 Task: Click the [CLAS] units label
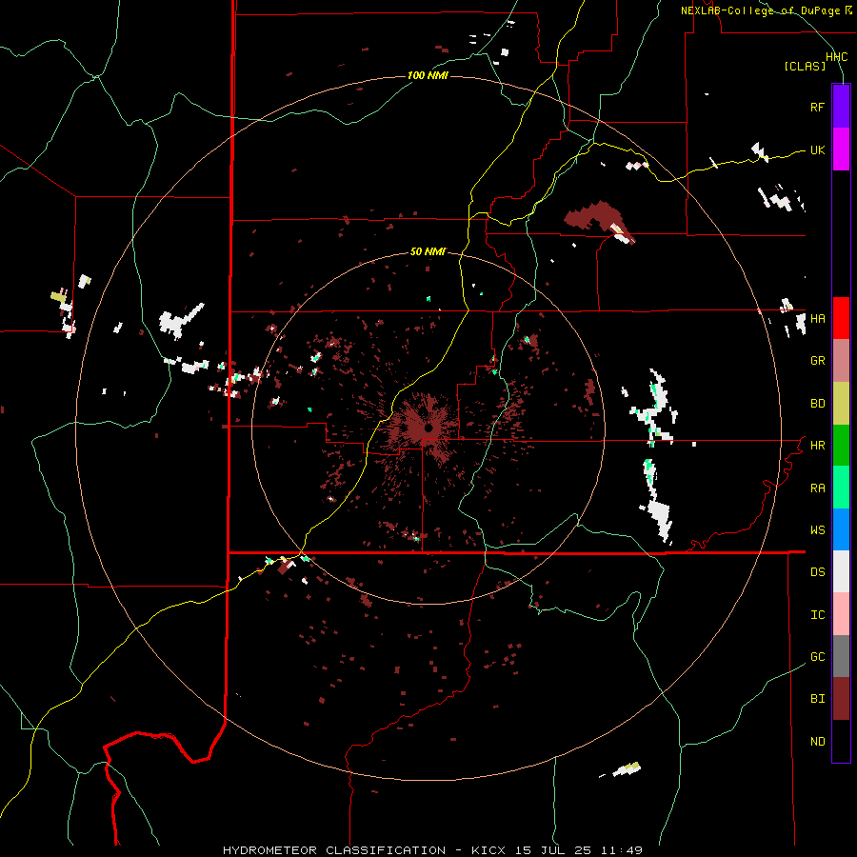[x=805, y=66]
